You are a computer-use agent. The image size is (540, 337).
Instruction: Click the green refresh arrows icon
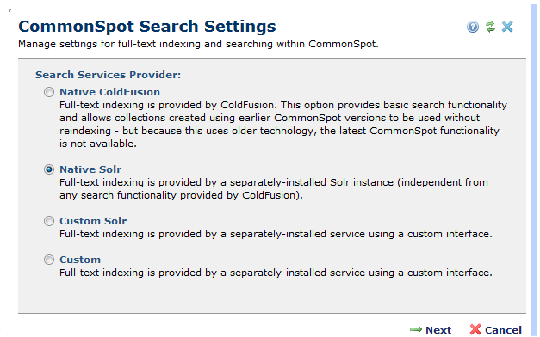tap(490, 27)
